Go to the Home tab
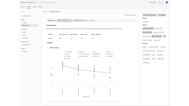Screen dimensions: 189x106 point(23,7)
